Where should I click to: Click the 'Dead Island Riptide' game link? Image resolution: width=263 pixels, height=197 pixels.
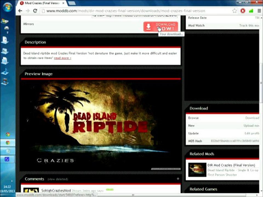coord(221,170)
